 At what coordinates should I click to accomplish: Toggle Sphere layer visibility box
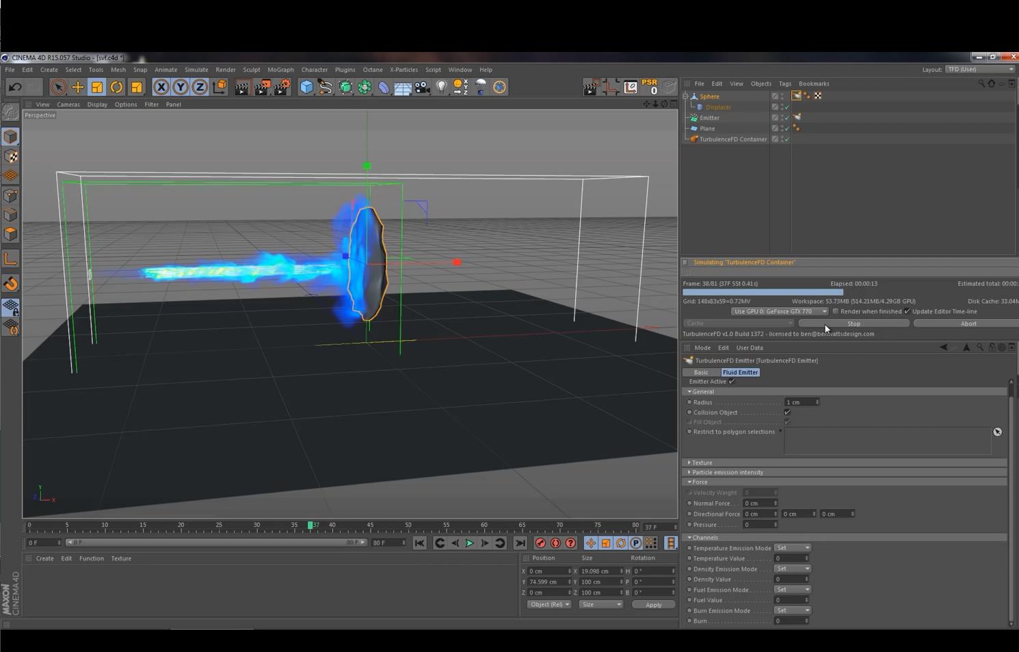775,96
